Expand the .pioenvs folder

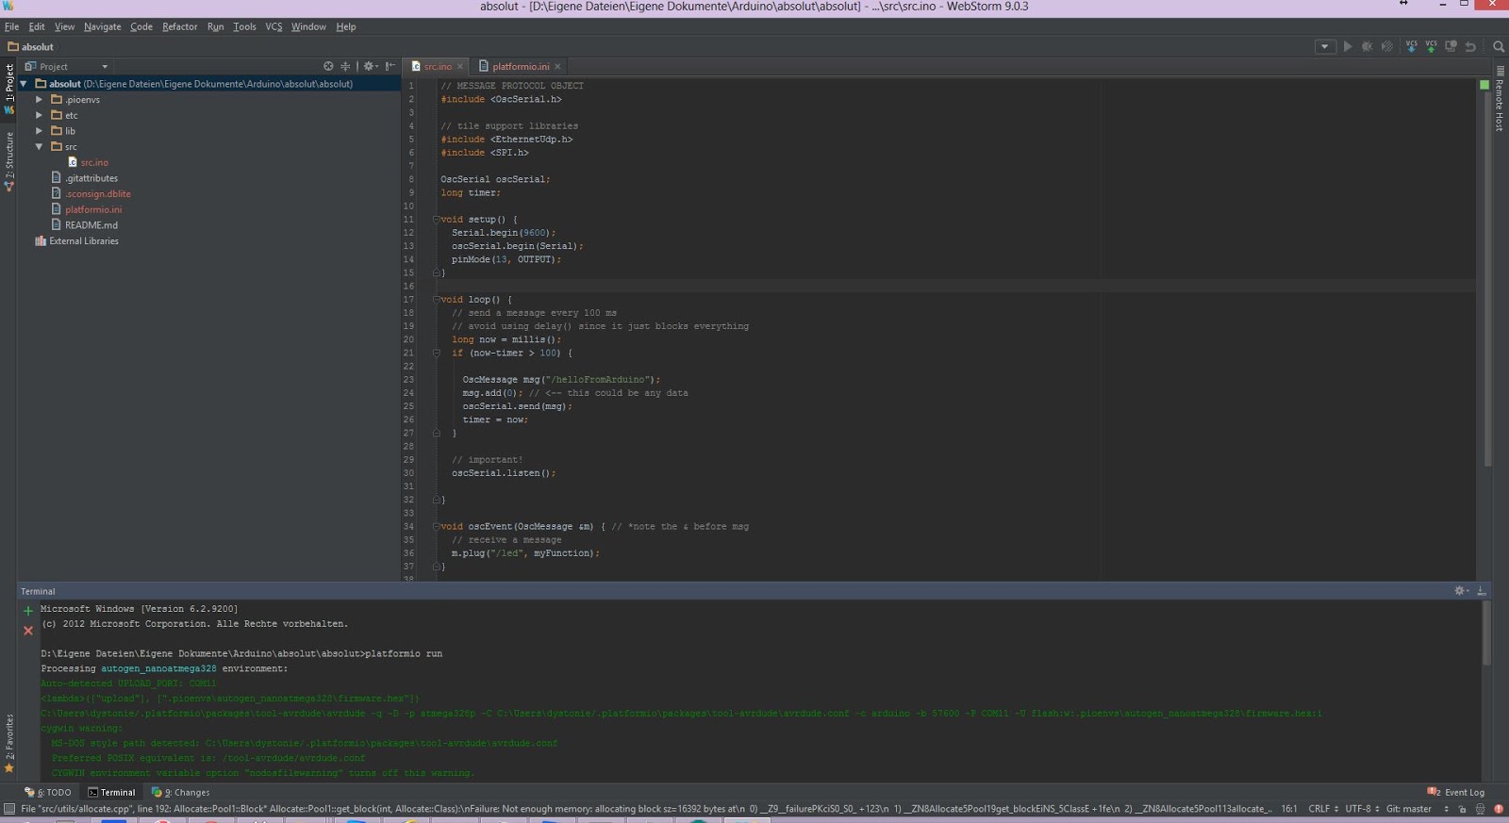(39, 99)
